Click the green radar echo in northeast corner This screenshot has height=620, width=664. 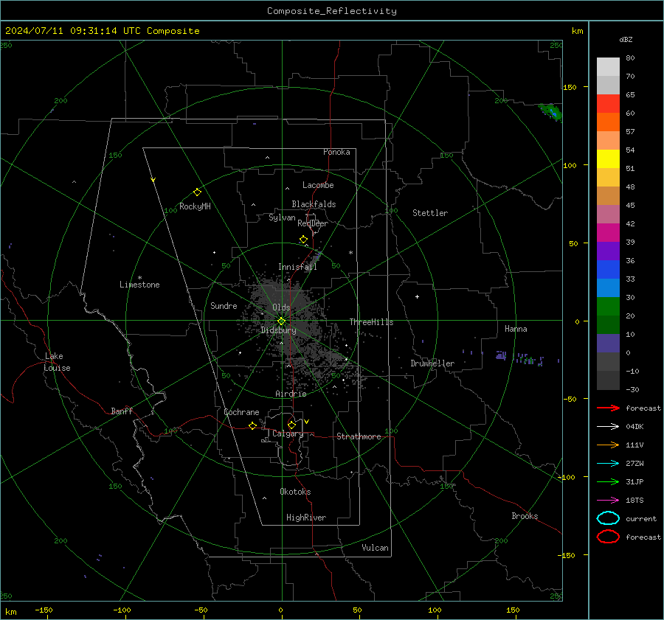(551, 112)
